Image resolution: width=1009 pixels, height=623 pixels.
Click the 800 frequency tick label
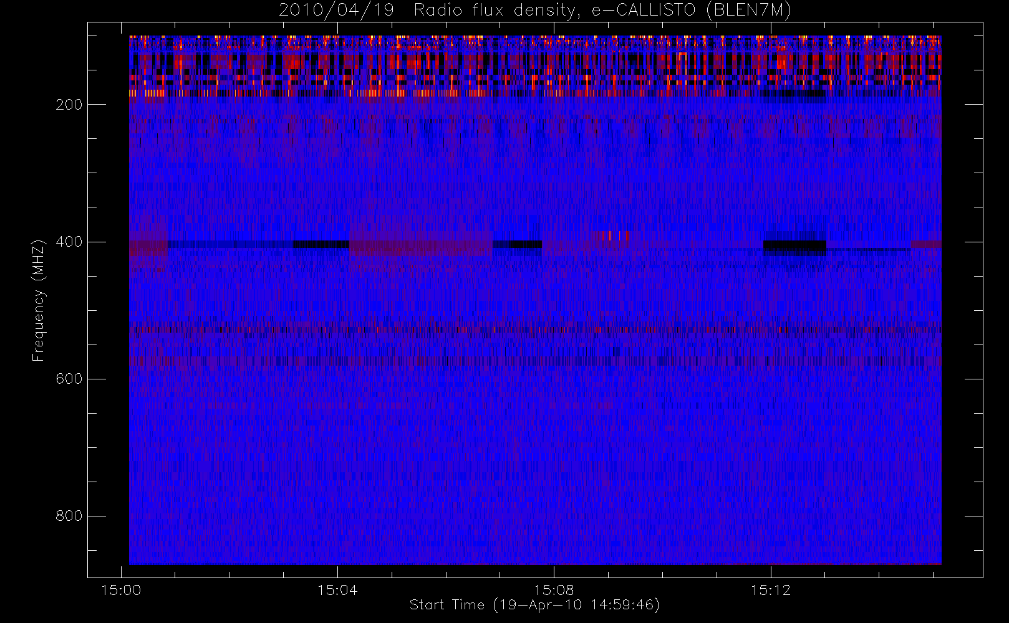(69, 516)
